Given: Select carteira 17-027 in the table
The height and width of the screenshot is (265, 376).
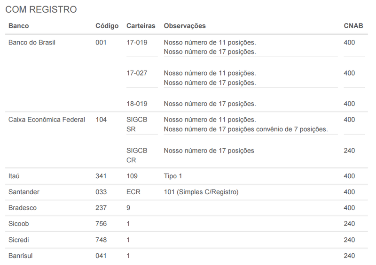Looking at the screenshot, I should (x=137, y=73).
